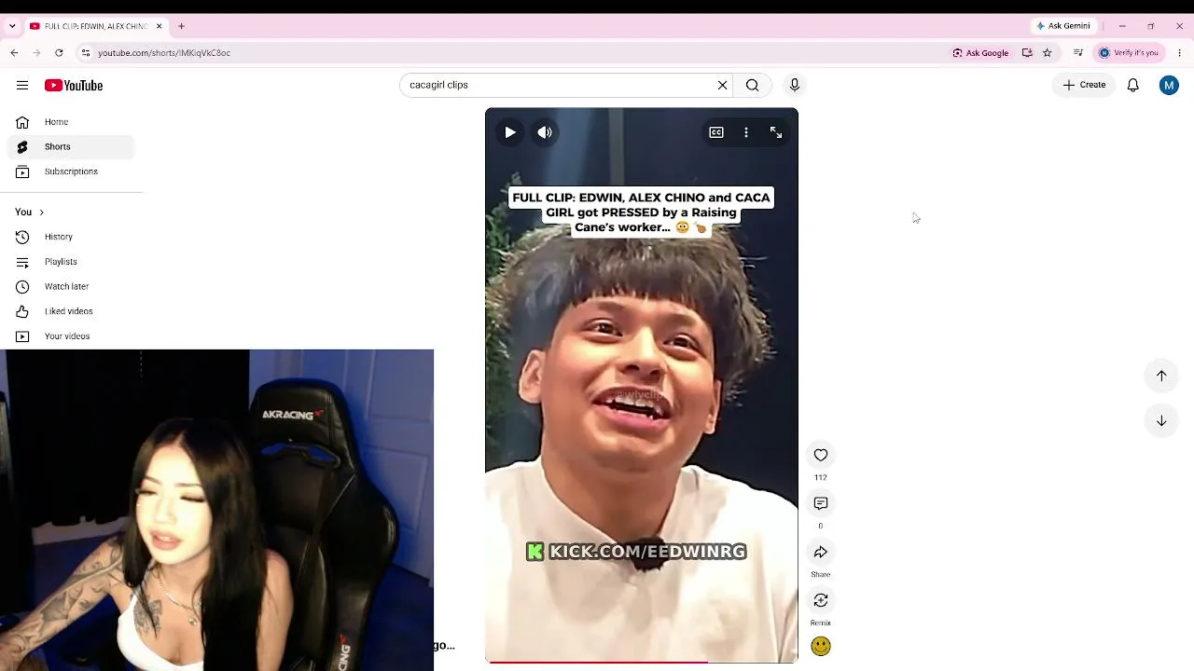The height and width of the screenshot is (671, 1194).
Task: Click the Ask Gemini button
Action: (x=1063, y=26)
